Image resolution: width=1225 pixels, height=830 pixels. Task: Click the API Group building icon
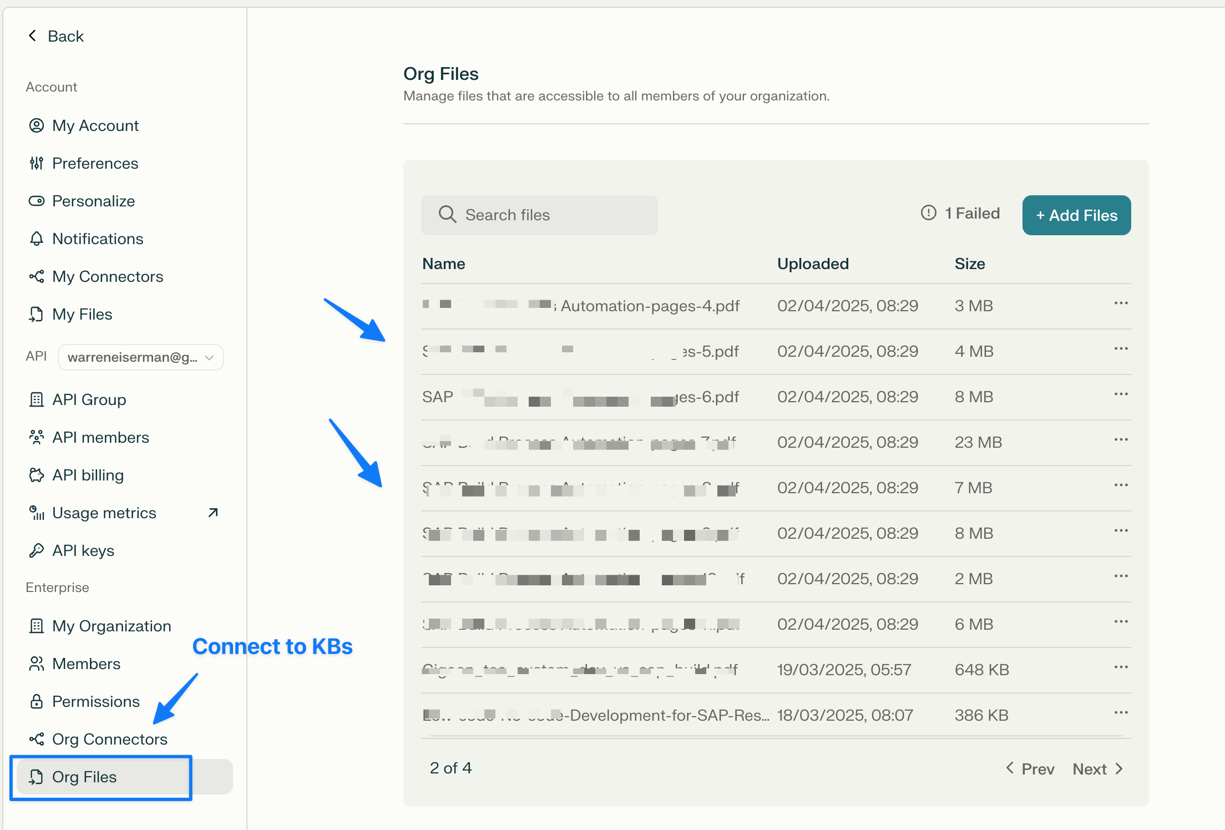pyautogui.click(x=37, y=399)
